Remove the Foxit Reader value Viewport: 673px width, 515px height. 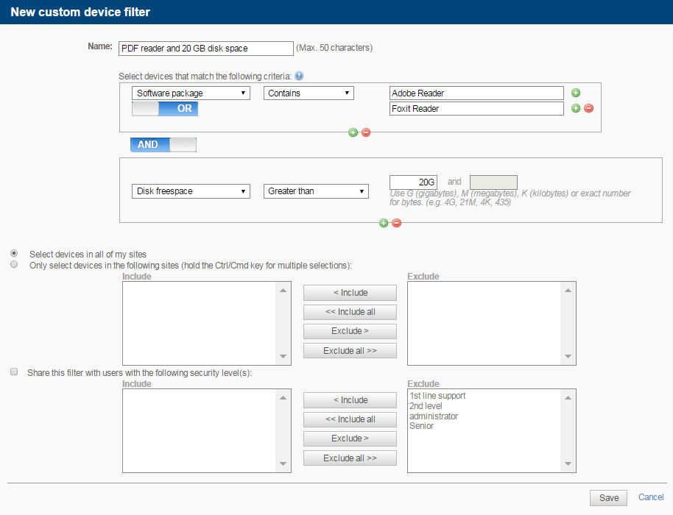[x=589, y=108]
